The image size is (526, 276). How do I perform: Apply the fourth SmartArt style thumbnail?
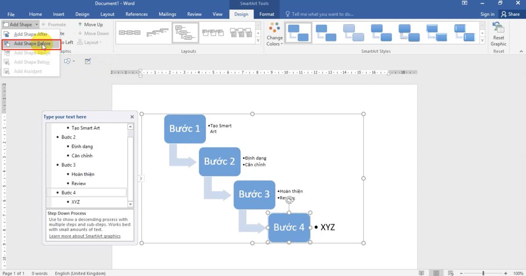pyautogui.click(x=381, y=33)
